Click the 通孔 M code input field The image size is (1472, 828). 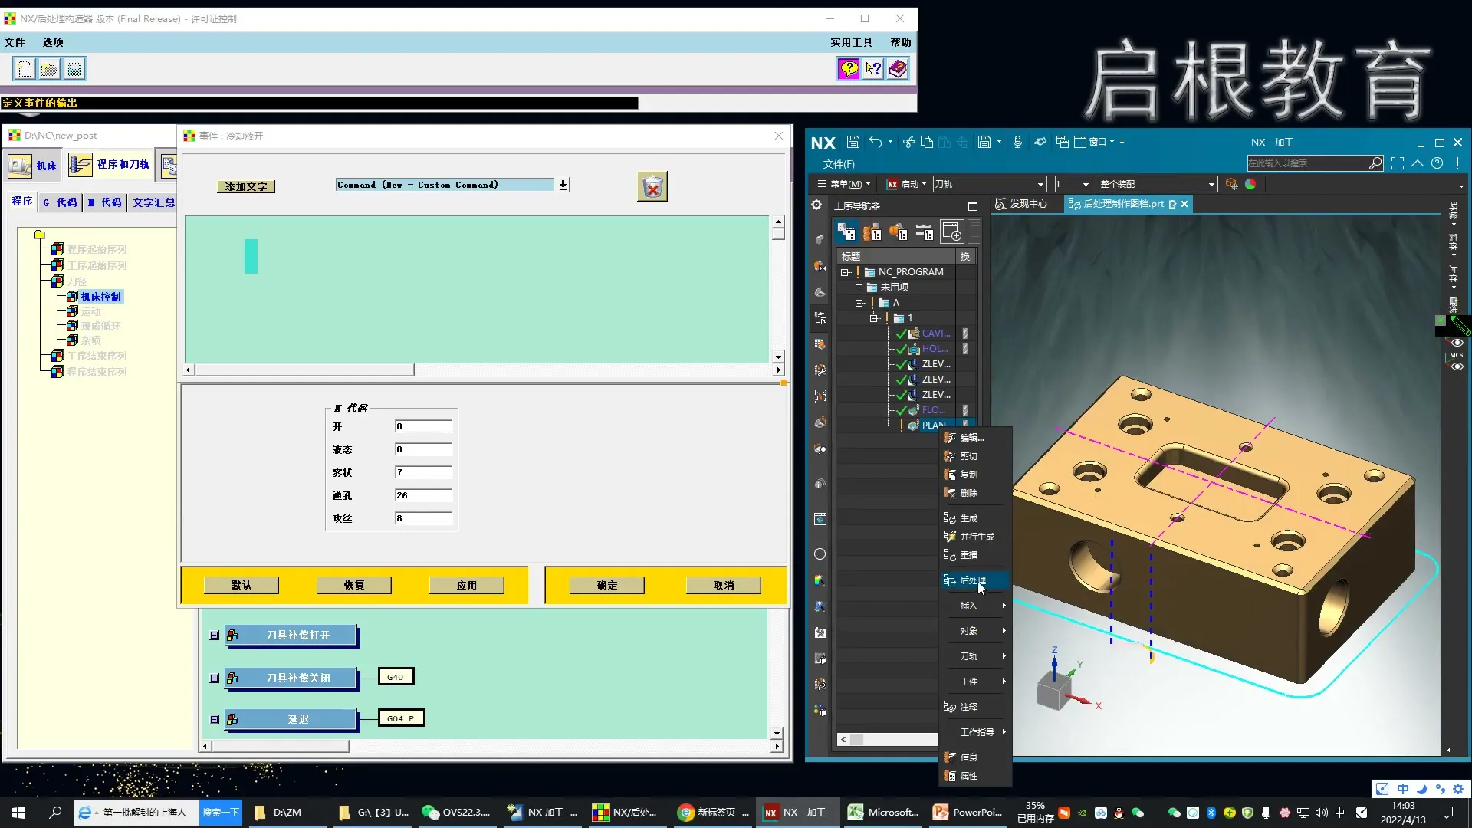tap(422, 495)
